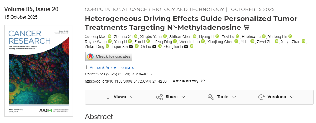Click the Check for updates button
Viewport: 316px width, 123px height.
[109, 56]
